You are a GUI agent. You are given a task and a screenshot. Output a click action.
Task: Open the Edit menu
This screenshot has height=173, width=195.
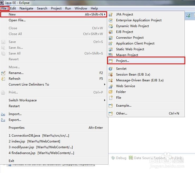tap(13, 8)
